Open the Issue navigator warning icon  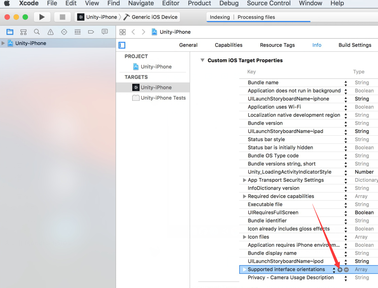[x=51, y=32]
